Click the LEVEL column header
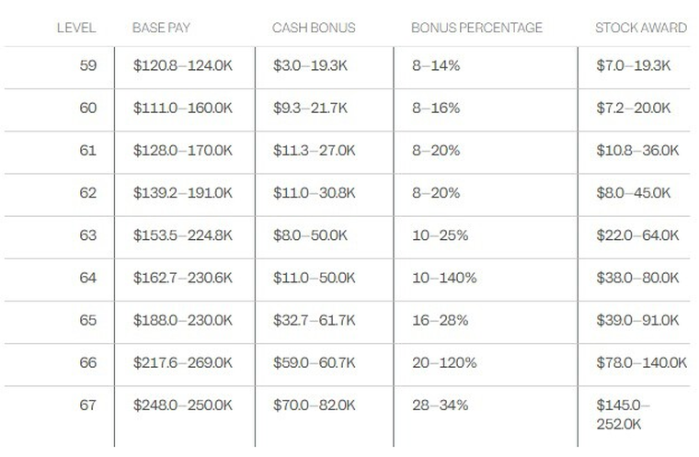The width and height of the screenshot is (699, 457). 75,28
